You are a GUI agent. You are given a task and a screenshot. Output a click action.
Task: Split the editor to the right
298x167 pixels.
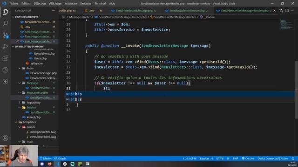click(287, 11)
